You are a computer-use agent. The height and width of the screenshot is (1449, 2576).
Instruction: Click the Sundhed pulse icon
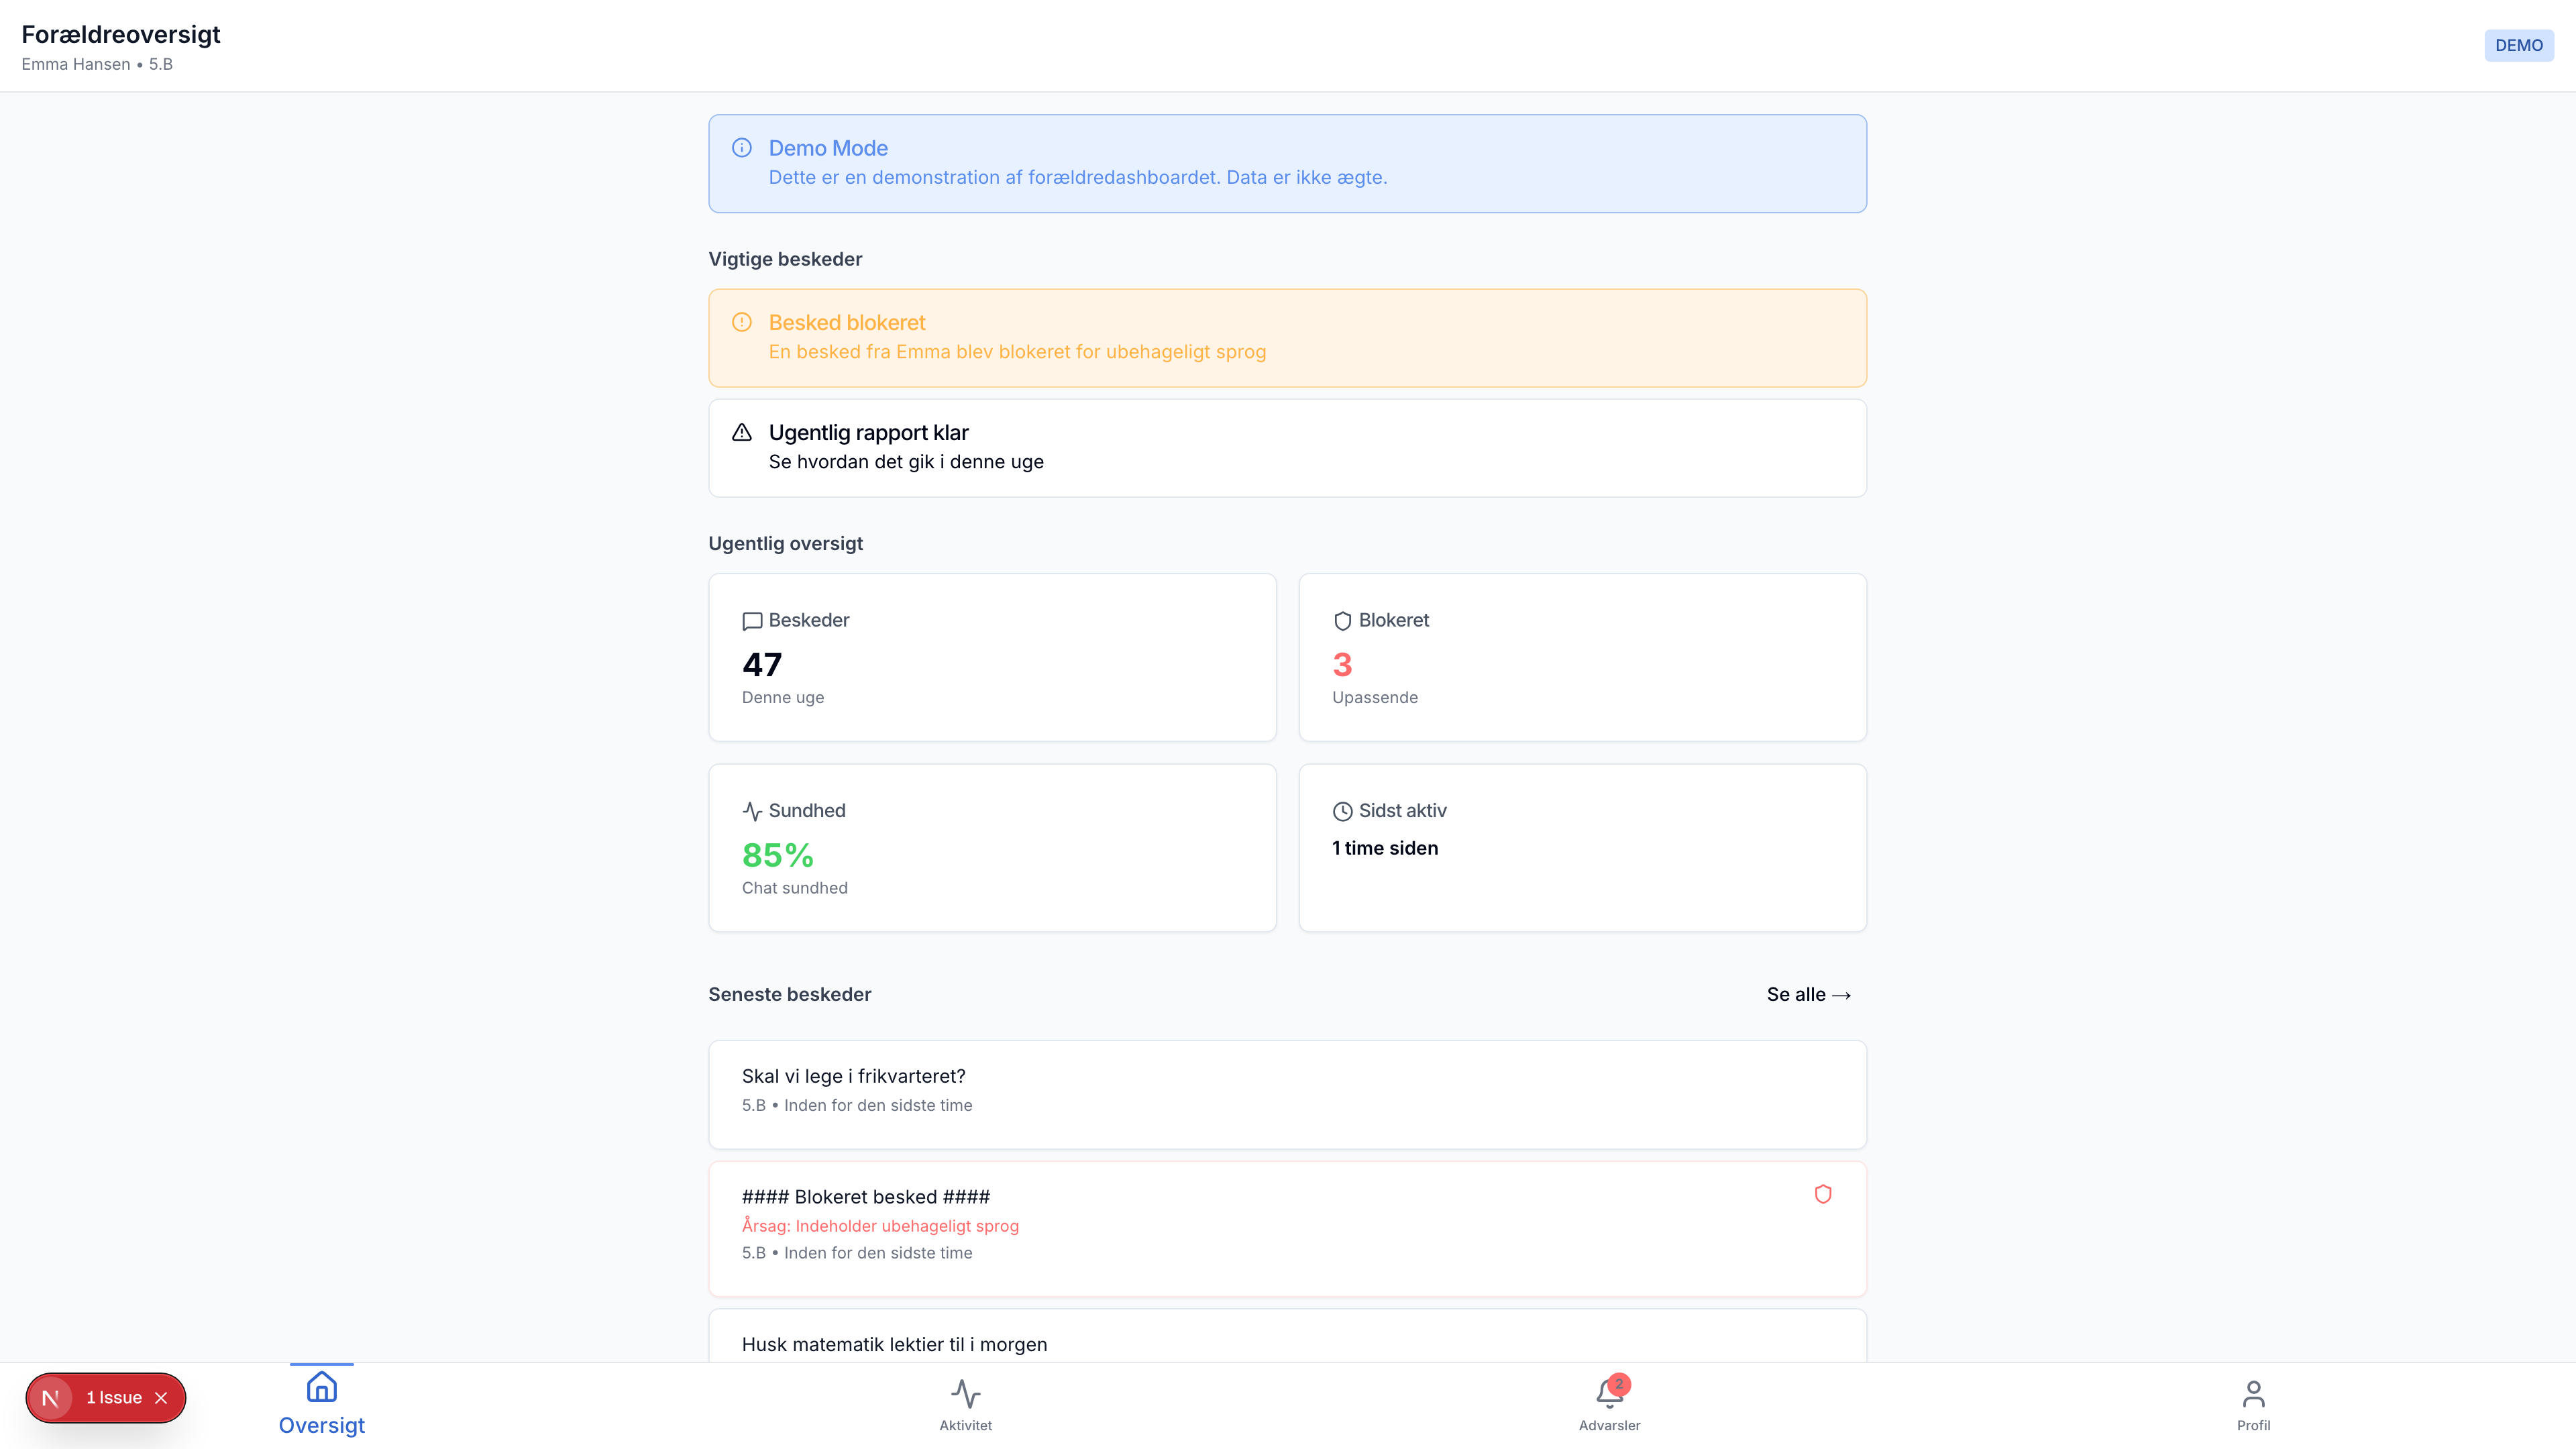752,811
